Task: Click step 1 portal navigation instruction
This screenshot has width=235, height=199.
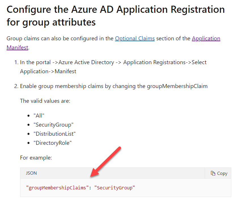Action: pos(113,67)
